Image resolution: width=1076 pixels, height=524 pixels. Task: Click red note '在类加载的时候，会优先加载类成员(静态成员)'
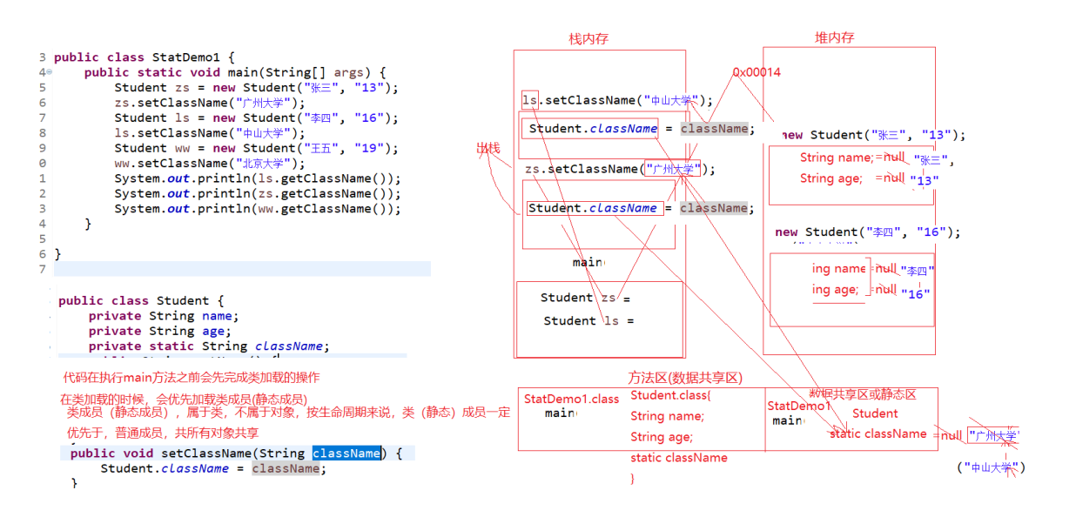pos(183,399)
